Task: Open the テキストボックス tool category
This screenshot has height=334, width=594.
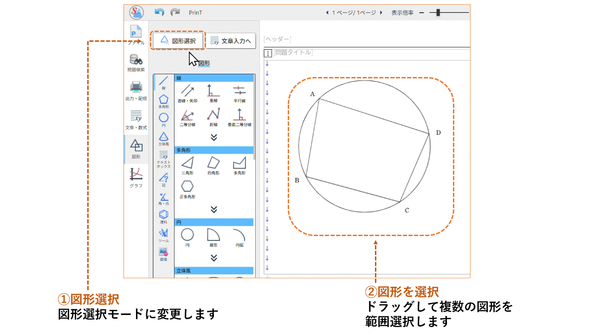Action: [x=163, y=159]
